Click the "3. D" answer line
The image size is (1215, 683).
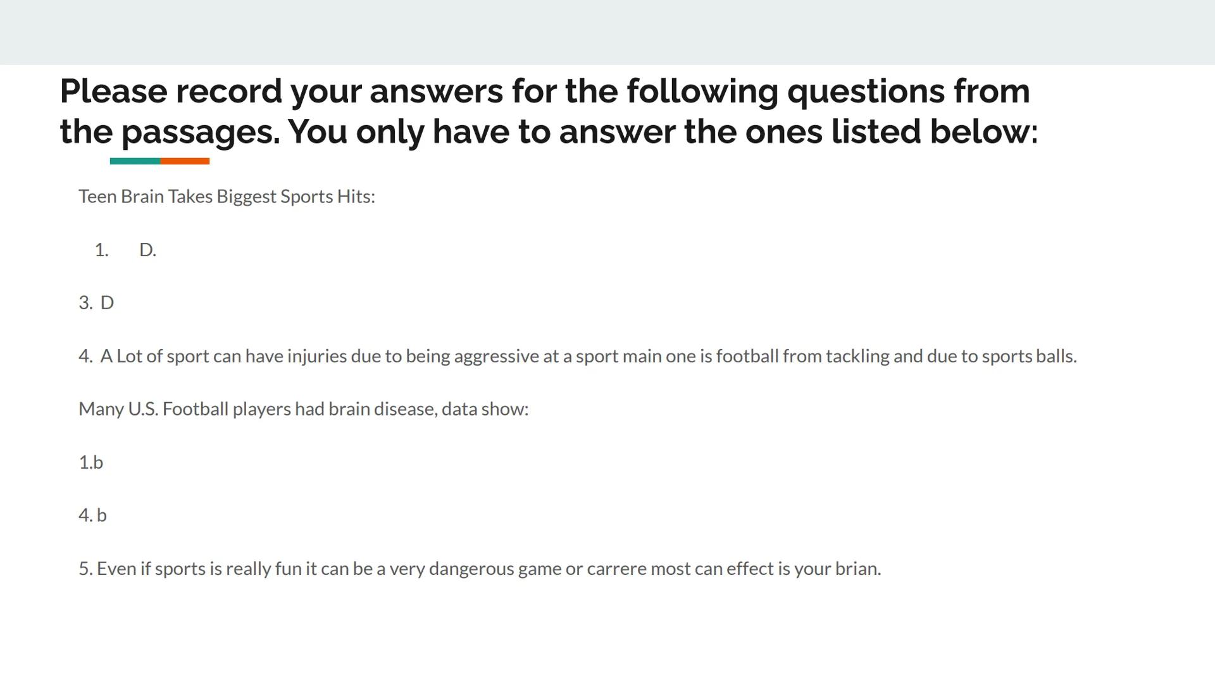[96, 303]
